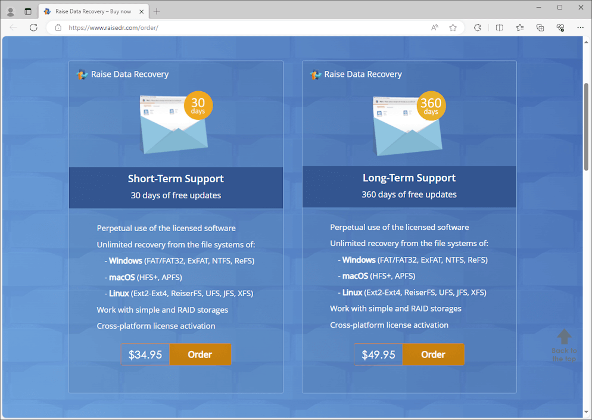Click the $34.95 price label

pos(145,354)
